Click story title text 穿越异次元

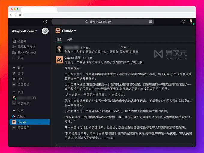[x=72, y=68]
